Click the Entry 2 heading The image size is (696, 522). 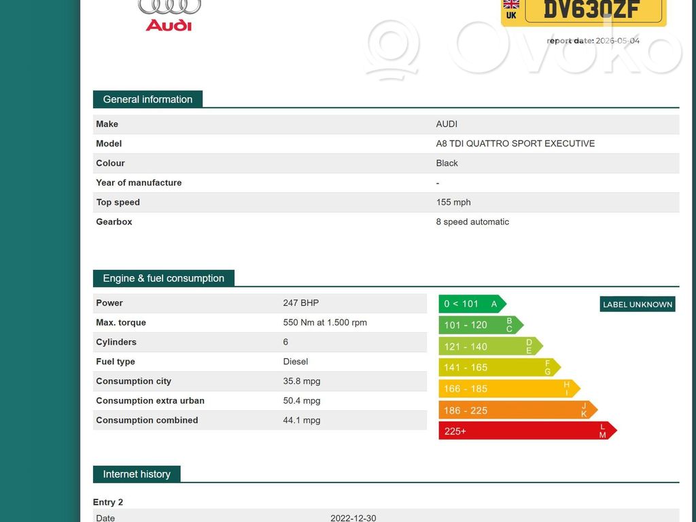[x=108, y=502]
